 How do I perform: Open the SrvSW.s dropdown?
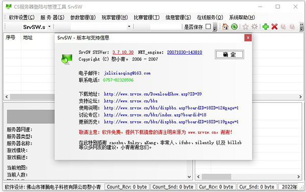tap(49, 26)
